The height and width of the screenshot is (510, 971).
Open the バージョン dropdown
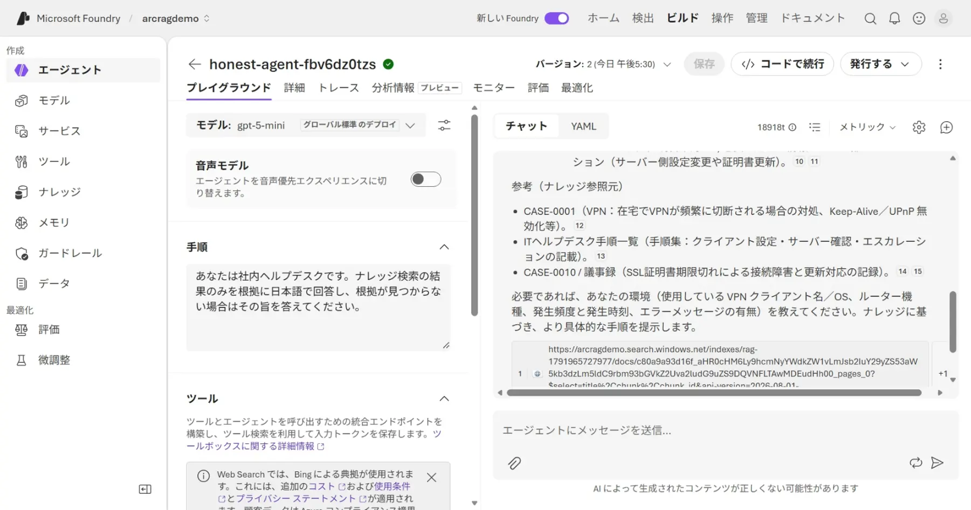click(603, 64)
